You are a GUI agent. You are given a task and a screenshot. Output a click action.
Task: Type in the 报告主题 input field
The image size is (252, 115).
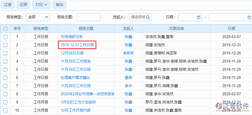88,17
